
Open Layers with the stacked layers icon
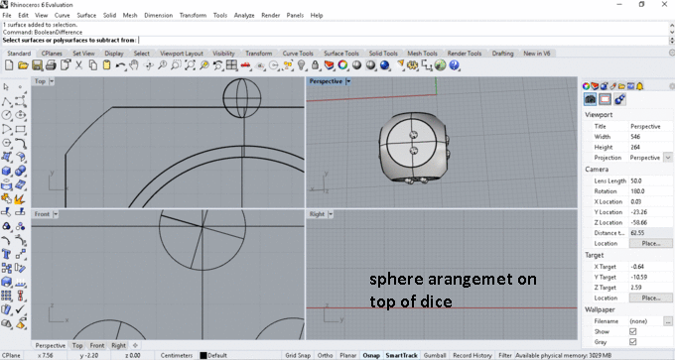[329, 65]
